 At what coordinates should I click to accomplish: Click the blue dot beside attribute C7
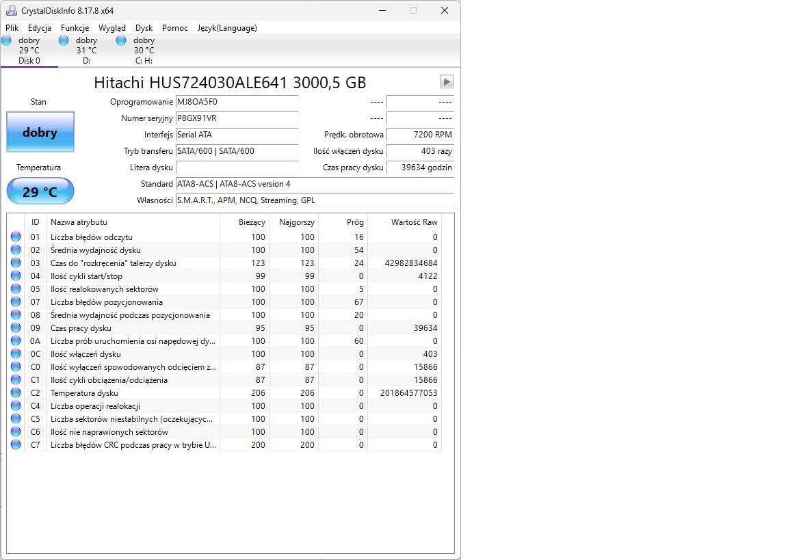15,444
